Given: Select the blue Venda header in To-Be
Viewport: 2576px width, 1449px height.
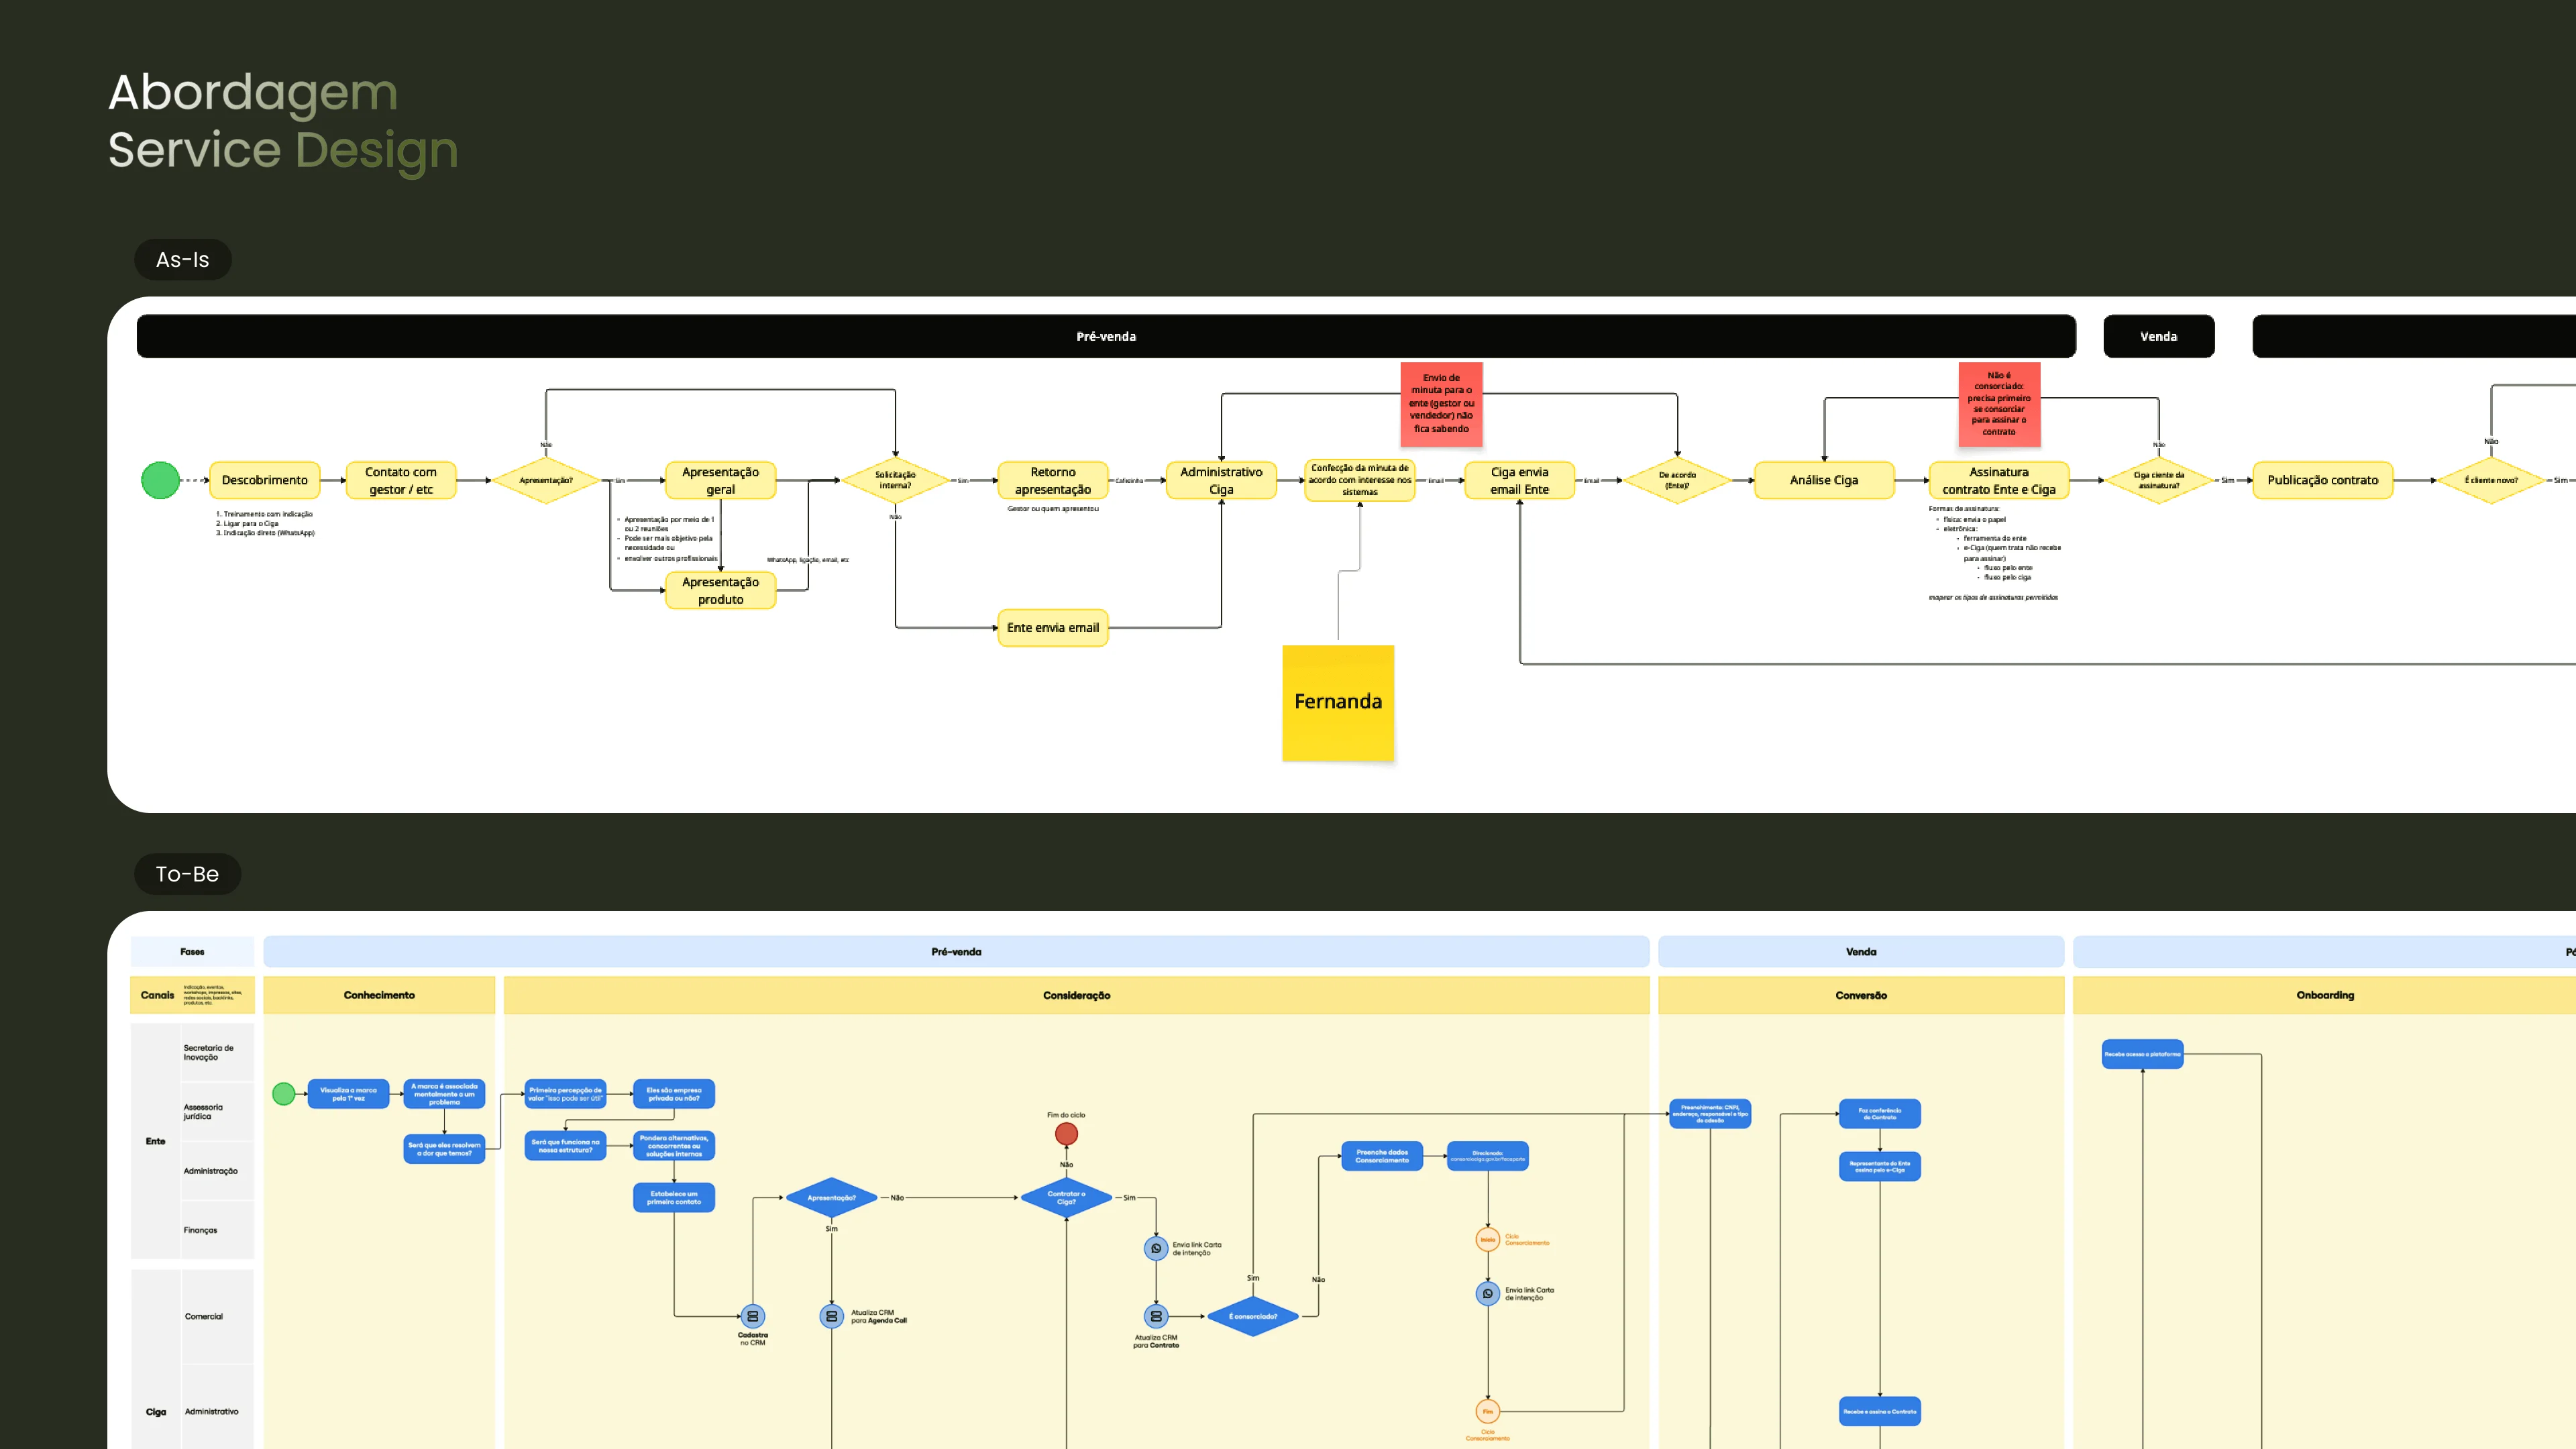Looking at the screenshot, I should 1861,952.
